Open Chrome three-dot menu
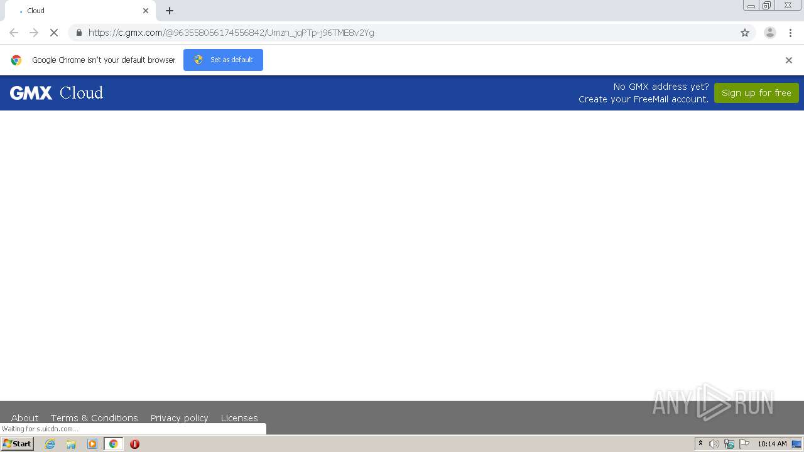804x452 pixels. click(790, 33)
